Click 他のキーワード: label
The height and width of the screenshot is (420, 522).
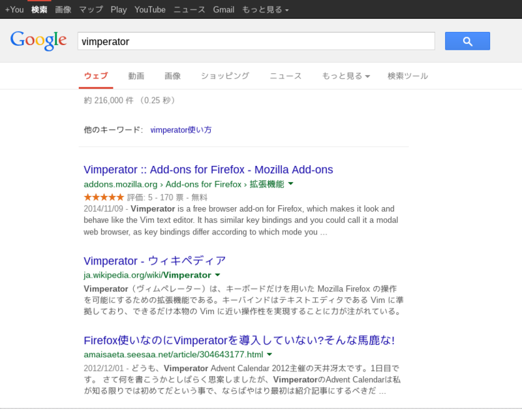click(114, 130)
